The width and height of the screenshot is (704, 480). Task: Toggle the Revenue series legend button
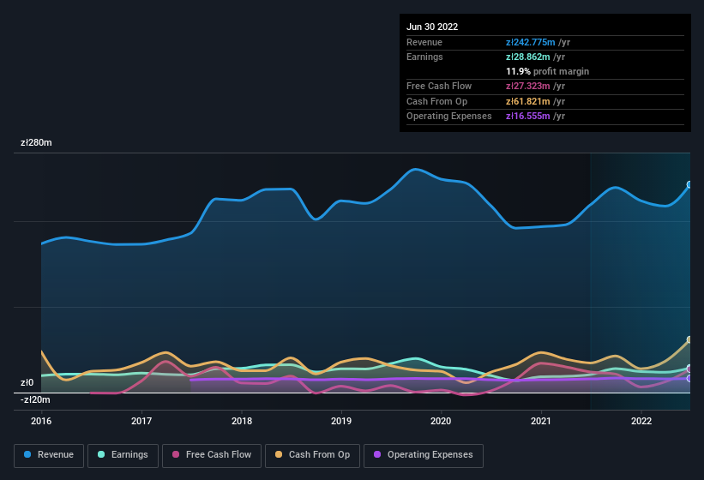[49, 455]
